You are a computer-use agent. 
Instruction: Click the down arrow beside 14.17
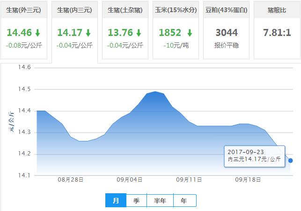[88, 33]
